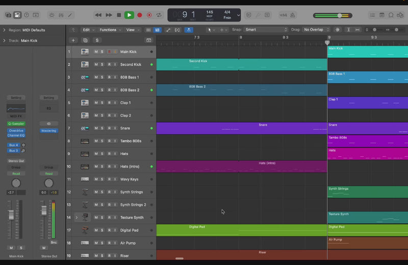Record-enable the Hats track
The width and height of the screenshot is (408, 265).
click(x=109, y=154)
